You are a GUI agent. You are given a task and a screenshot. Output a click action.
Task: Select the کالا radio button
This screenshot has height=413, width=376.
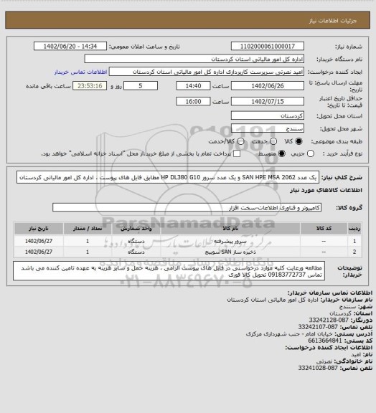click(299, 141)
